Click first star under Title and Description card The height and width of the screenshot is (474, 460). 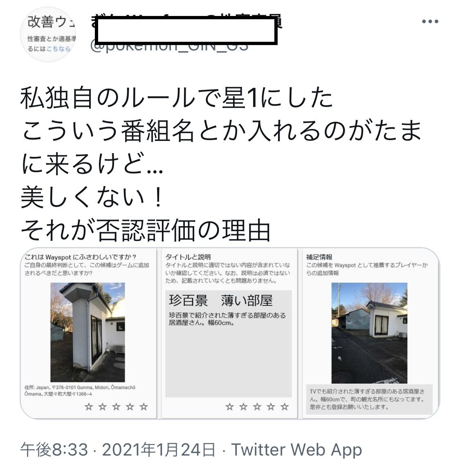[229, 406]
